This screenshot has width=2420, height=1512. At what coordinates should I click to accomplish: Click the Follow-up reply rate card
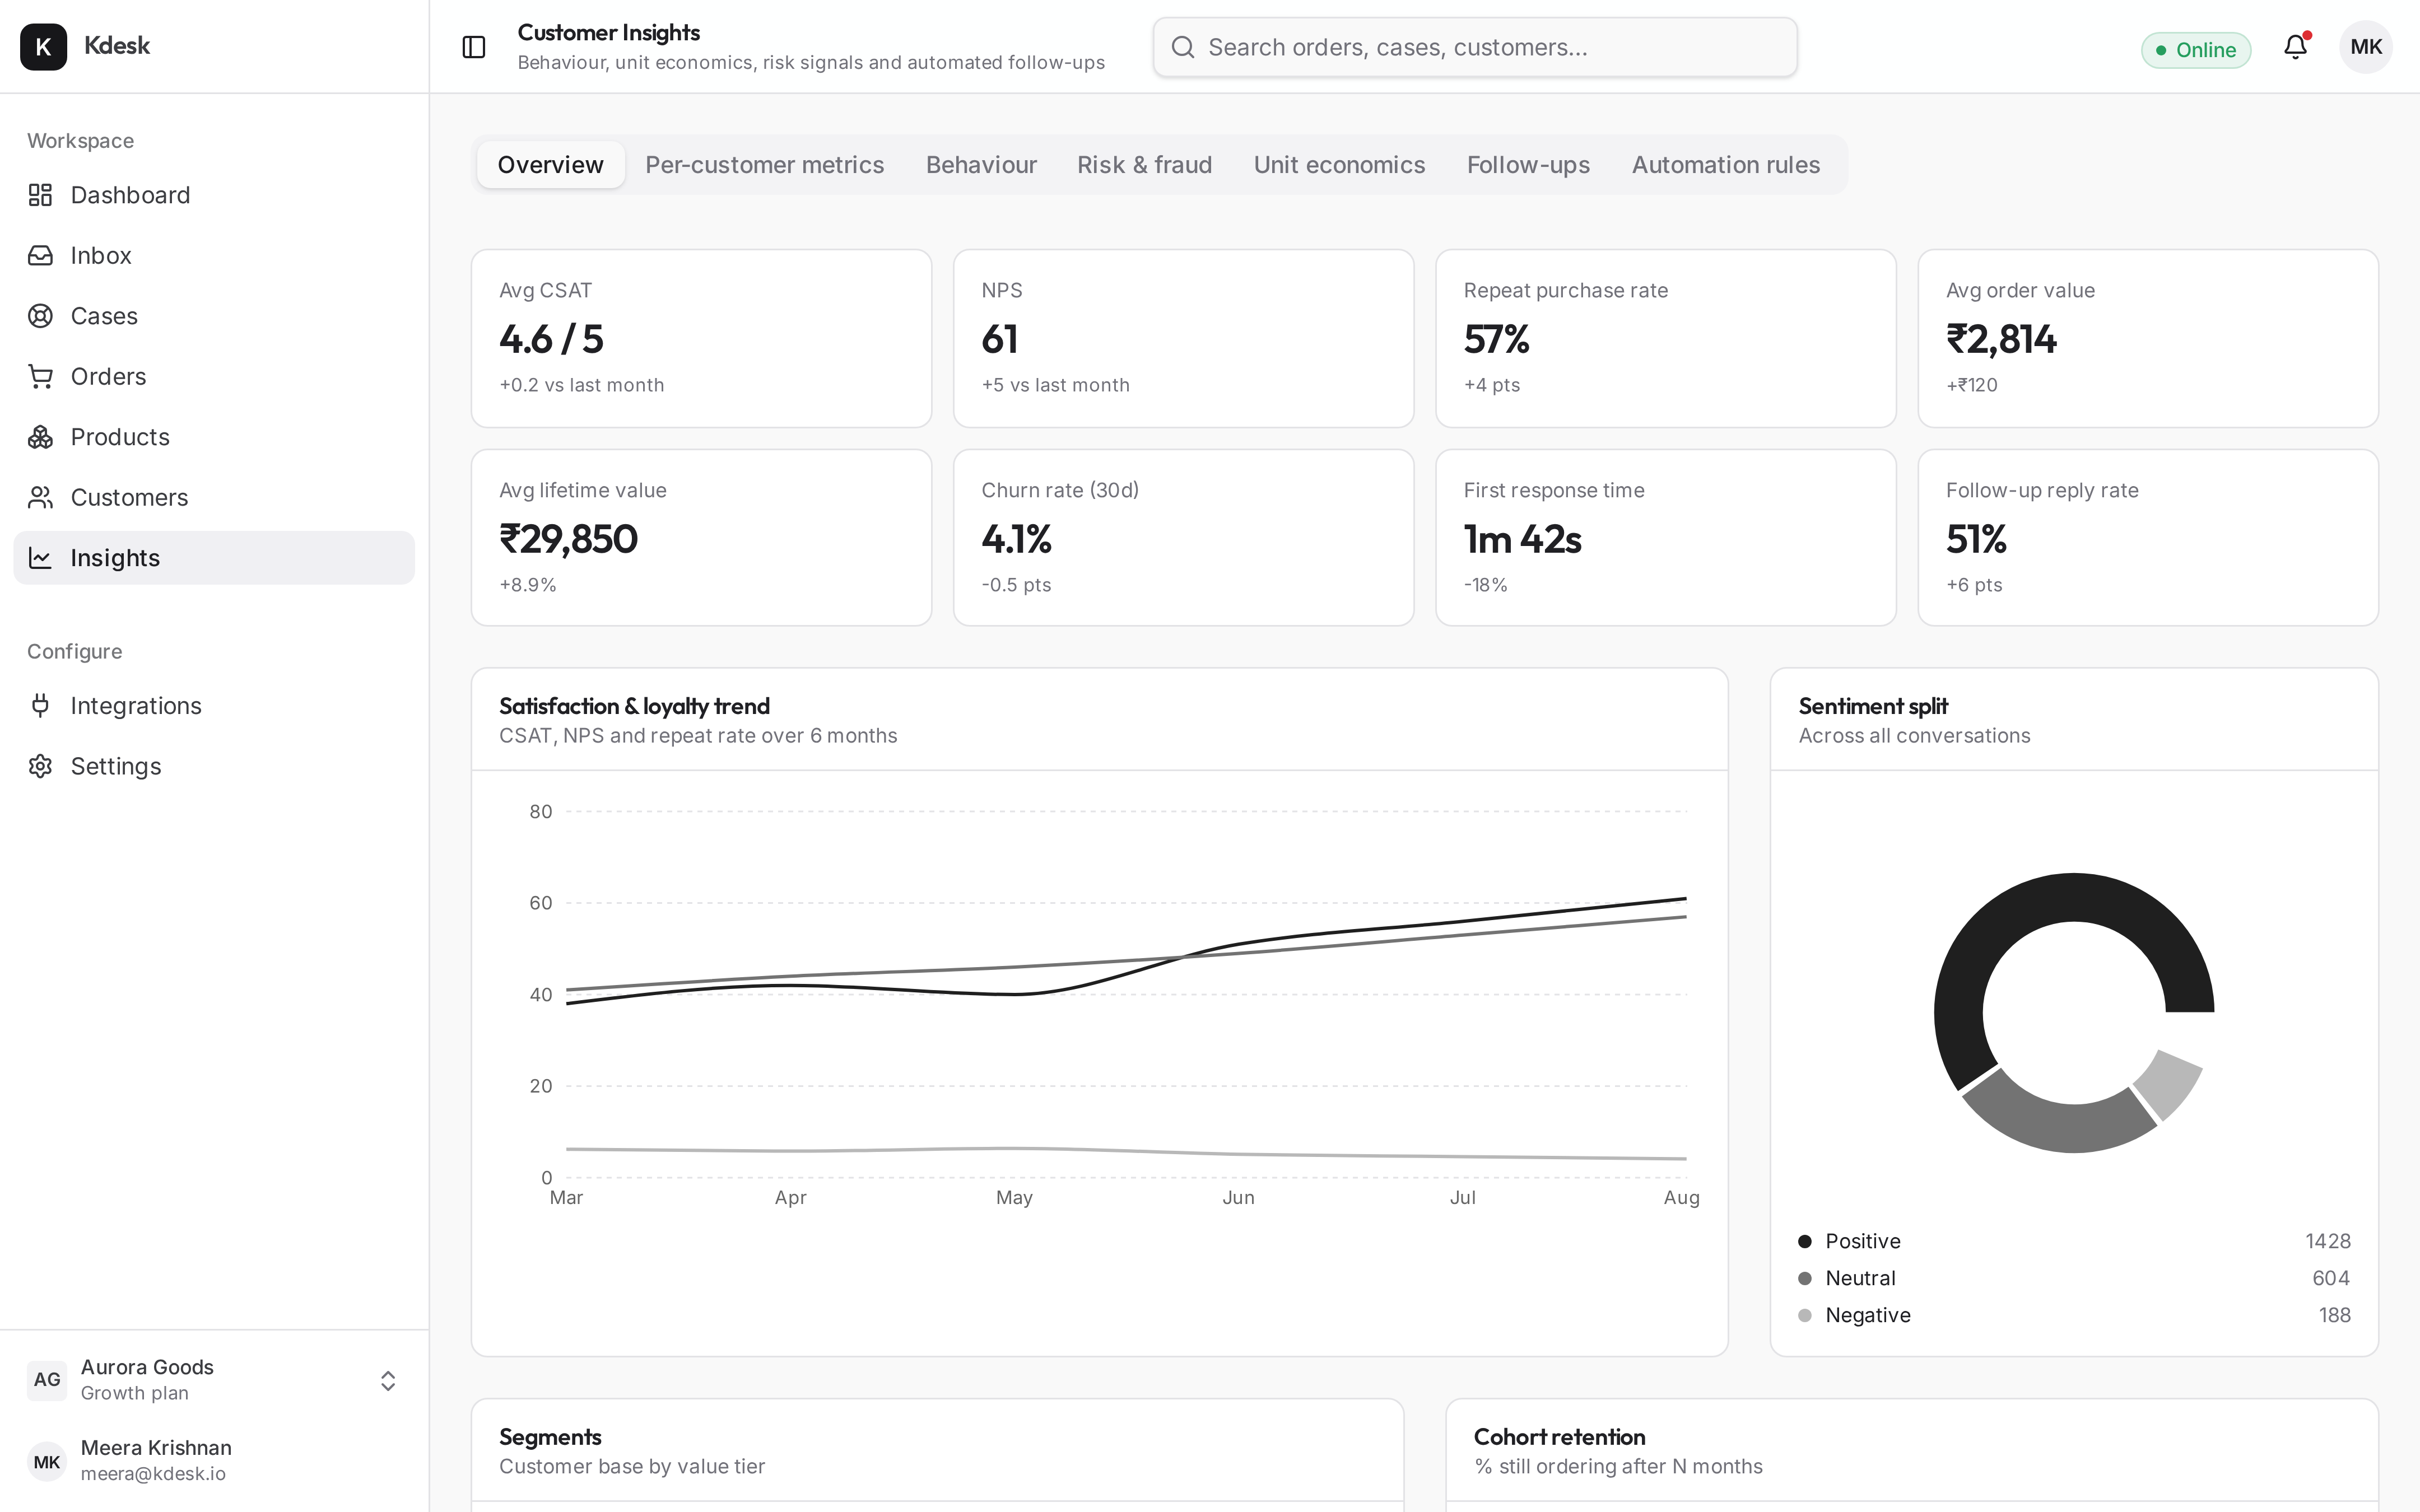click(2148, 538)
